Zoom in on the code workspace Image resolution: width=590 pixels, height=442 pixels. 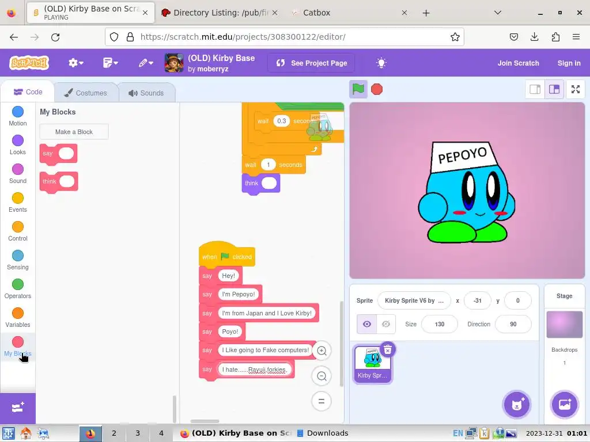(322, 350)
